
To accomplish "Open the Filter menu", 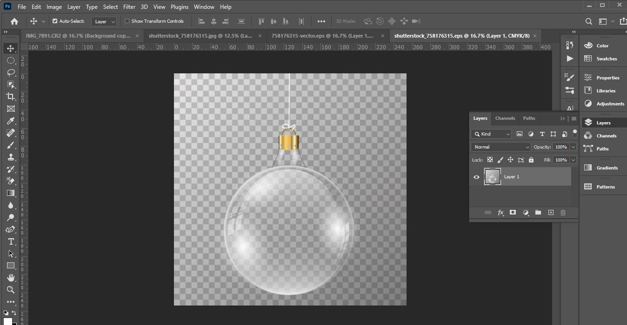I will coord(129,6).
